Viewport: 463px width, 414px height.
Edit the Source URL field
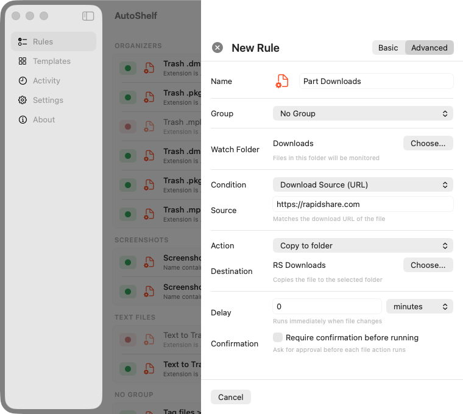pyautogui.click(x=363, y=204)
